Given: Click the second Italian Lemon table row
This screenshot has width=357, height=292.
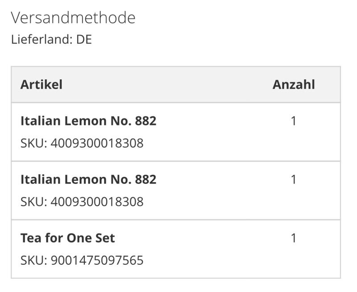Looking at the screenshot, I should (176, 191).
